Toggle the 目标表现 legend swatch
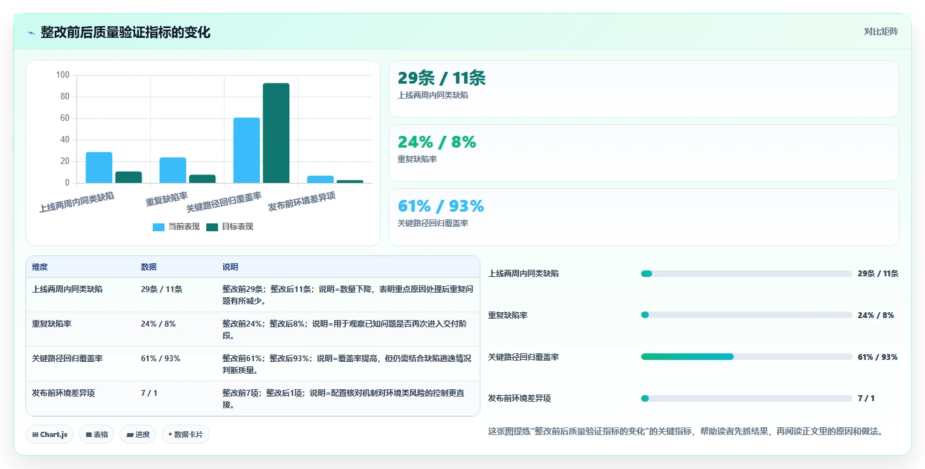925x469 pixels. pos(212,227)
